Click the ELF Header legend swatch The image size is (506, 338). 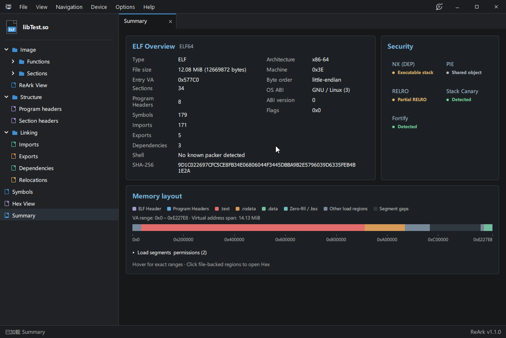[134, 209]
